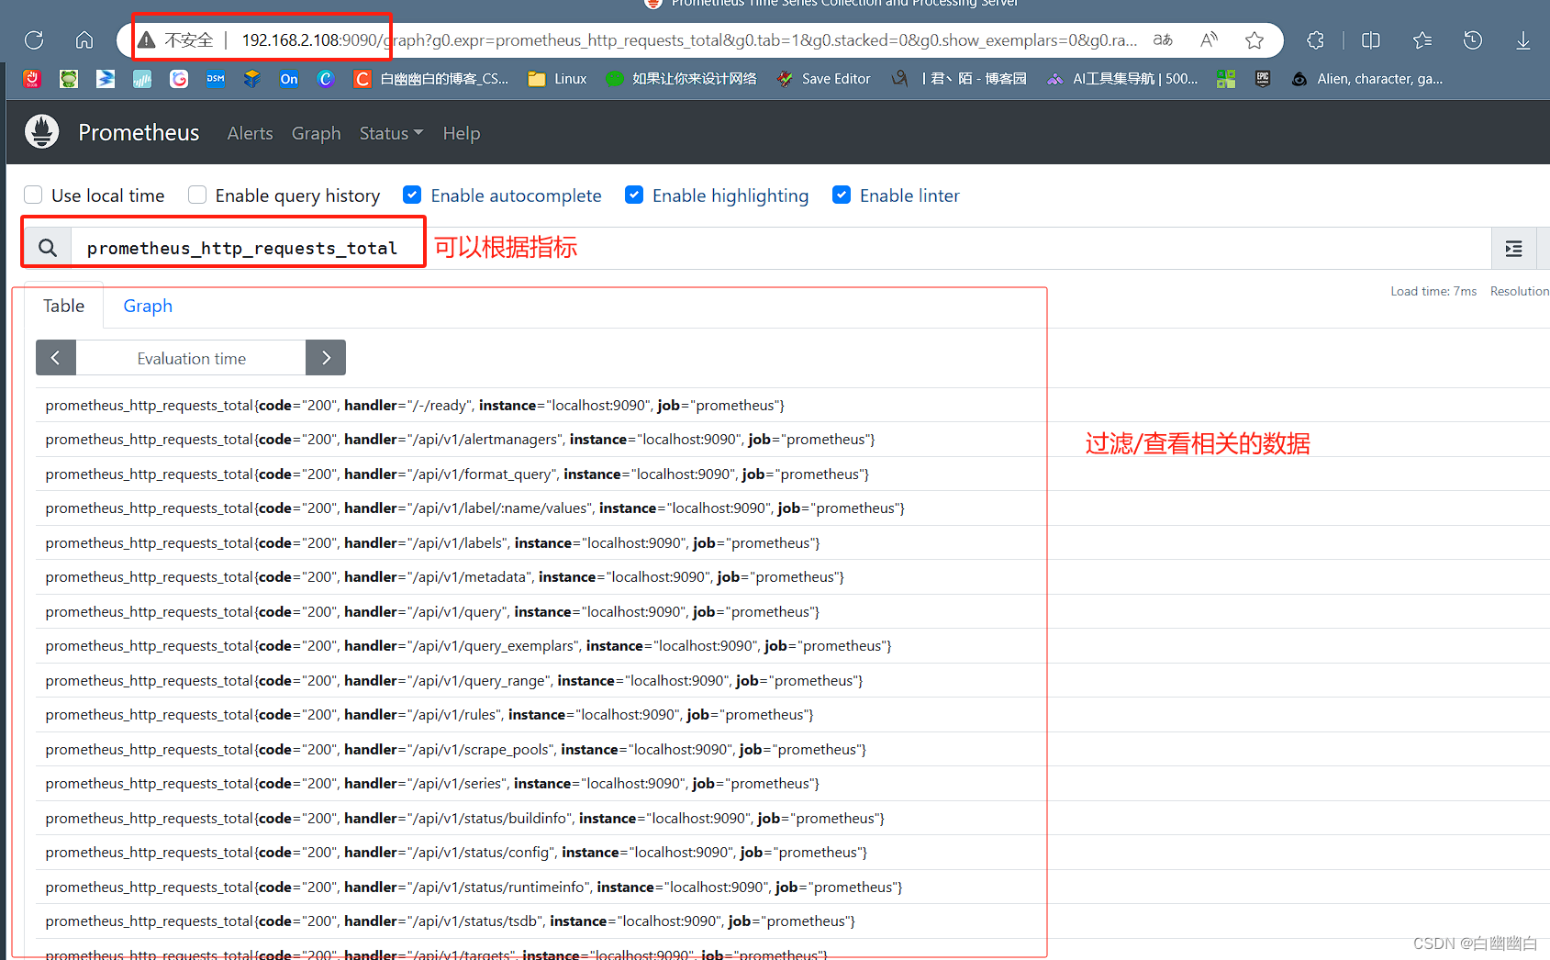The height and width of the screenshot is (960, 1550).
Task: Add this page to favorites star icon
Action: 1254,40
